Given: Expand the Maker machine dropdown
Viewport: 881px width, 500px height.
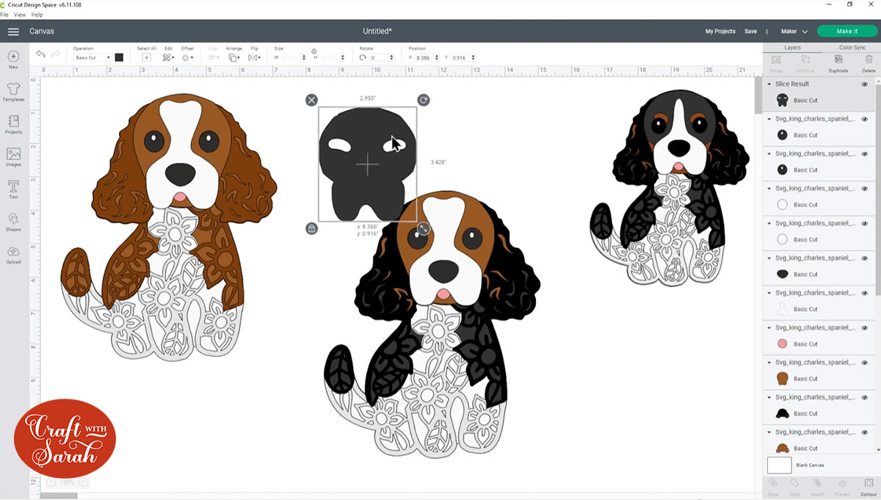Looking at the screenshot, I should pyautogui.click(x=794, y=32).
